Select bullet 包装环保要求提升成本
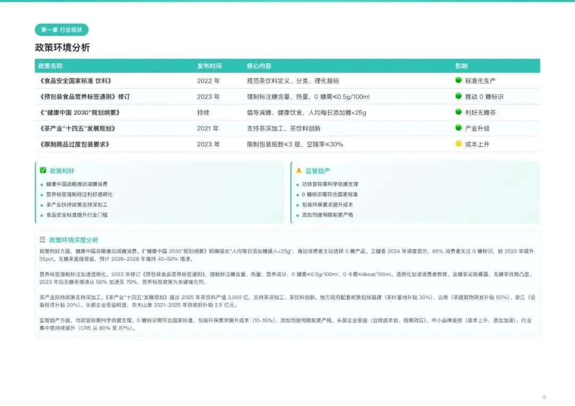The image size is (575, 406). (327, 205)
